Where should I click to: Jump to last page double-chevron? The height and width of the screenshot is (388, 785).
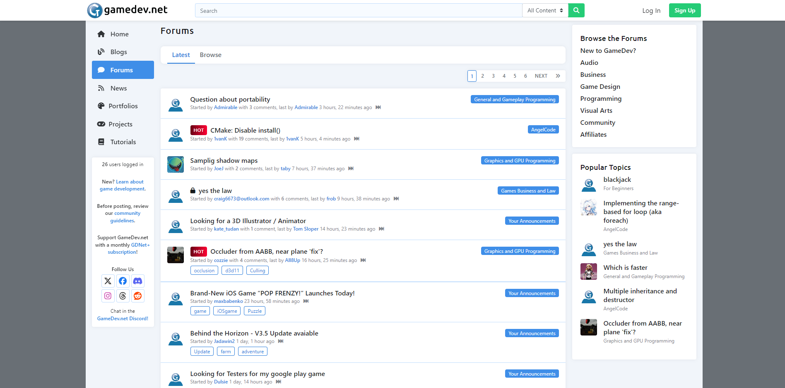558,76
